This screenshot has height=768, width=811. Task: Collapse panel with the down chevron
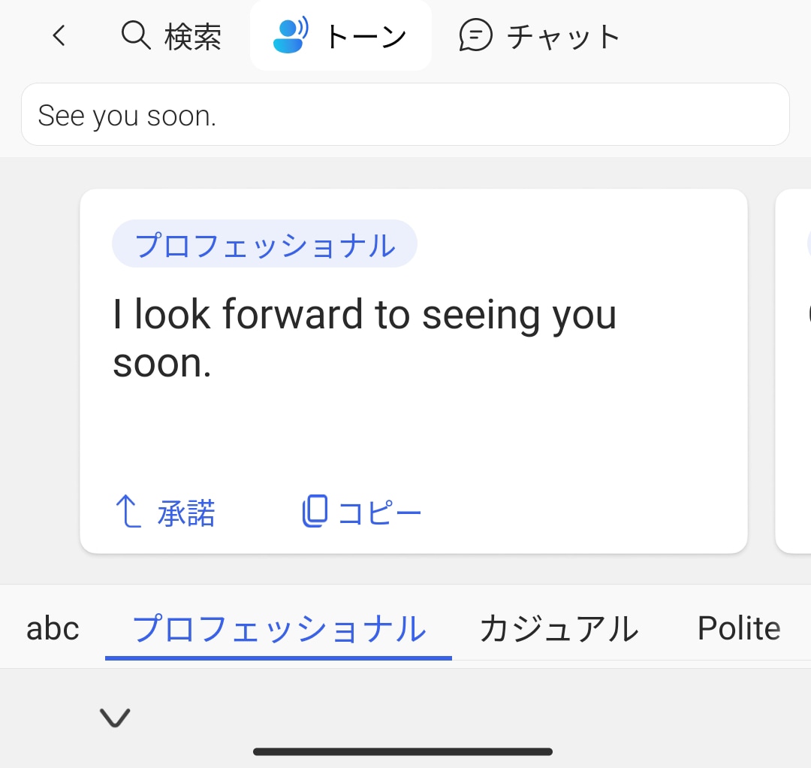[115, 718]
